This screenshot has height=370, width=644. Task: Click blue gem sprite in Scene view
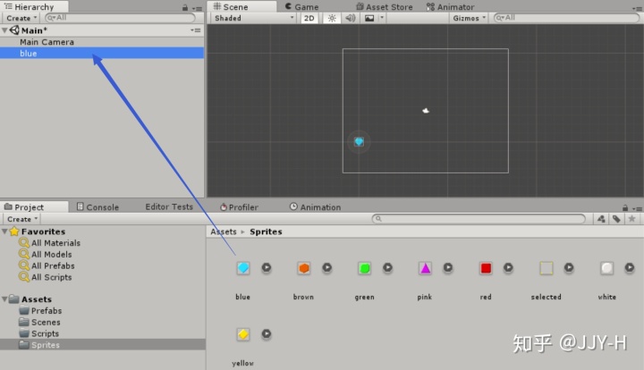359,142
